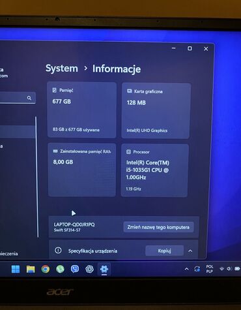Click the sync update tray icon

click(197, 269)
